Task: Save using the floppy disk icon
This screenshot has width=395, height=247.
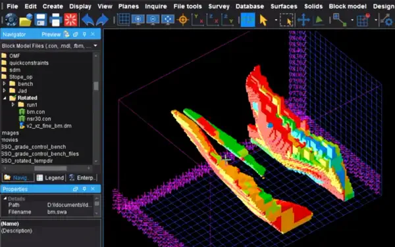Action: 41,20
